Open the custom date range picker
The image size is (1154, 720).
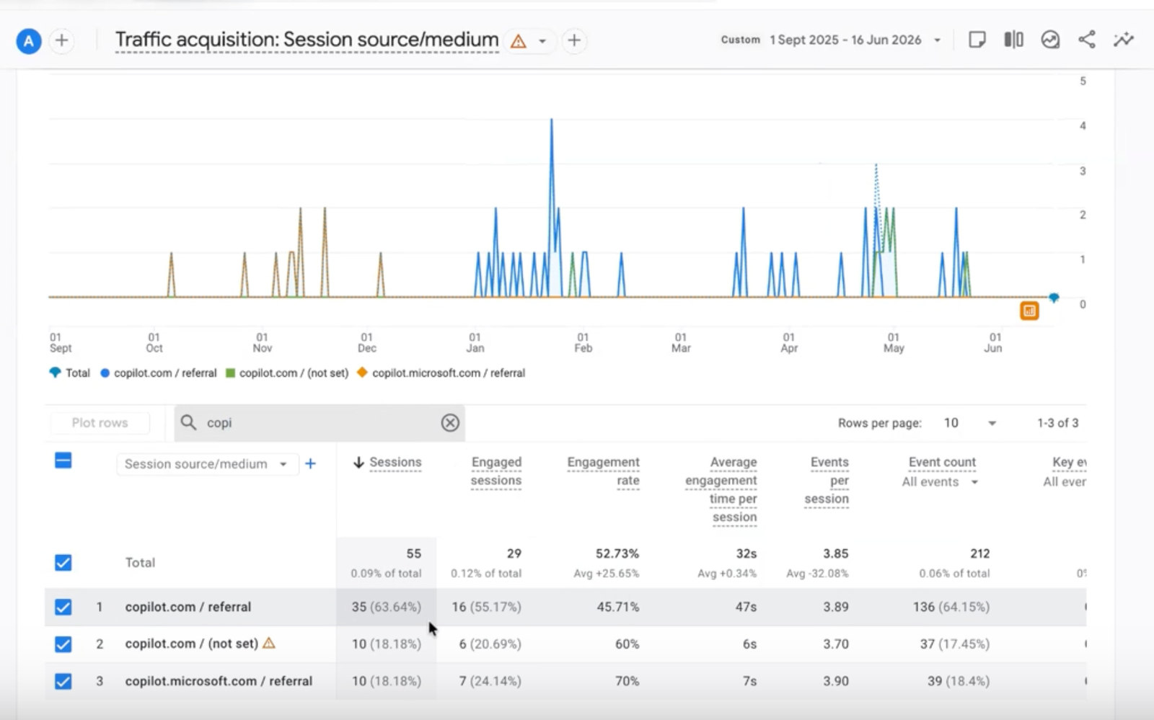coord(831,40)
